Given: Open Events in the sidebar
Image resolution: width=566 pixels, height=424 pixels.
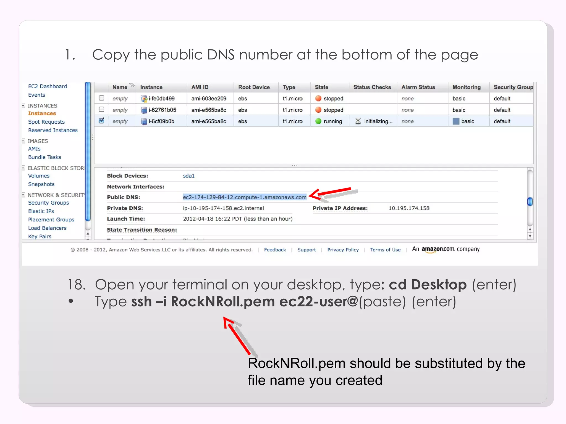Looking at the screenshot, I should (x=36, y=95).
